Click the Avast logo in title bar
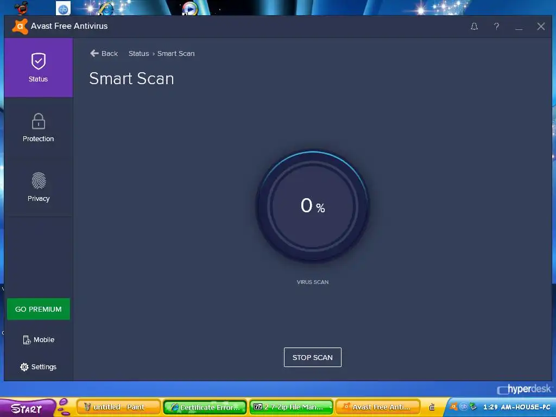556x417 pixels. click(20, 26)
